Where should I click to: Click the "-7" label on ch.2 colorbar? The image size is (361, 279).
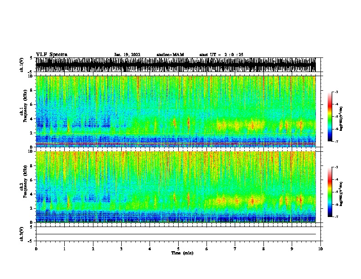[x=336, y=217]
